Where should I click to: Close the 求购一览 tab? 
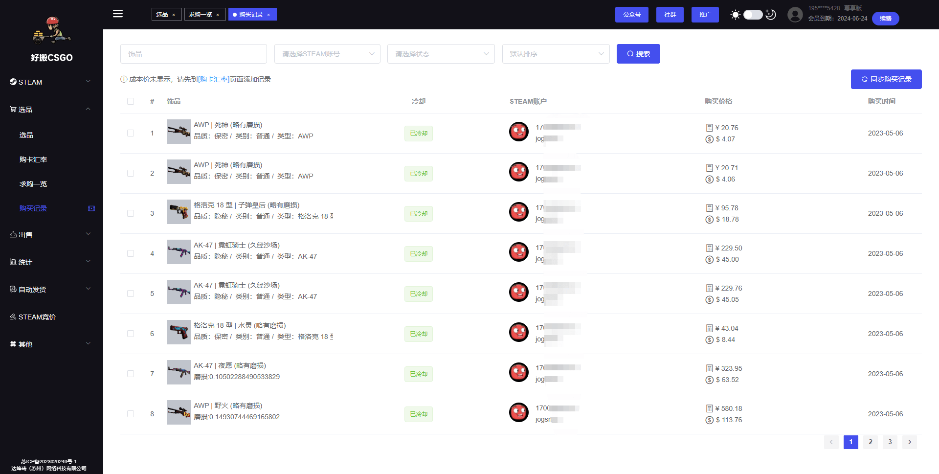coord(218,15)
